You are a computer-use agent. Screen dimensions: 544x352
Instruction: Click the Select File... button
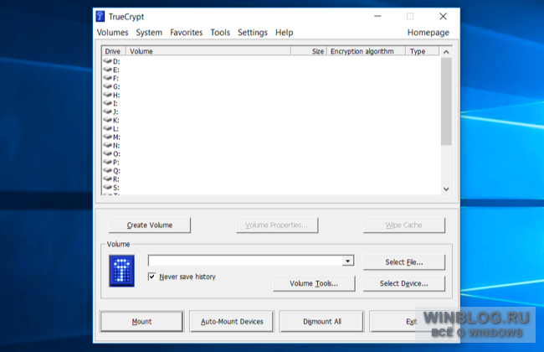[404, 262]
